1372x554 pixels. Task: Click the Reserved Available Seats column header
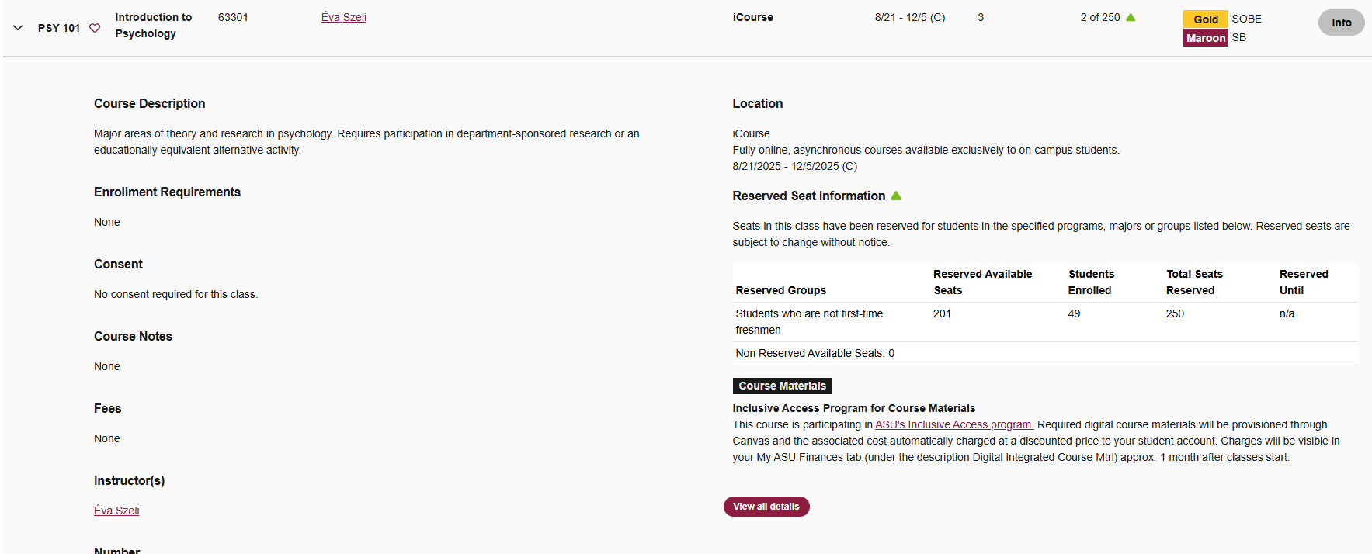tap(982, 282)
